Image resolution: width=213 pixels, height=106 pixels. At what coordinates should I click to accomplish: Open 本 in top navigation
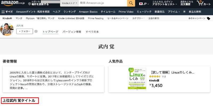coord(184,12)
